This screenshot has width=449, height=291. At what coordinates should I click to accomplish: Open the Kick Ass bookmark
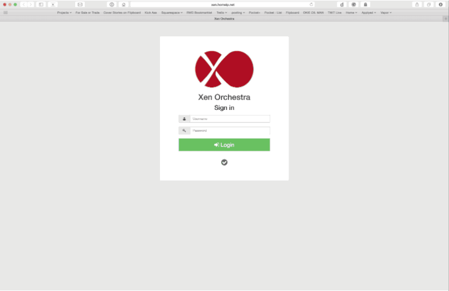coord(150,12)
